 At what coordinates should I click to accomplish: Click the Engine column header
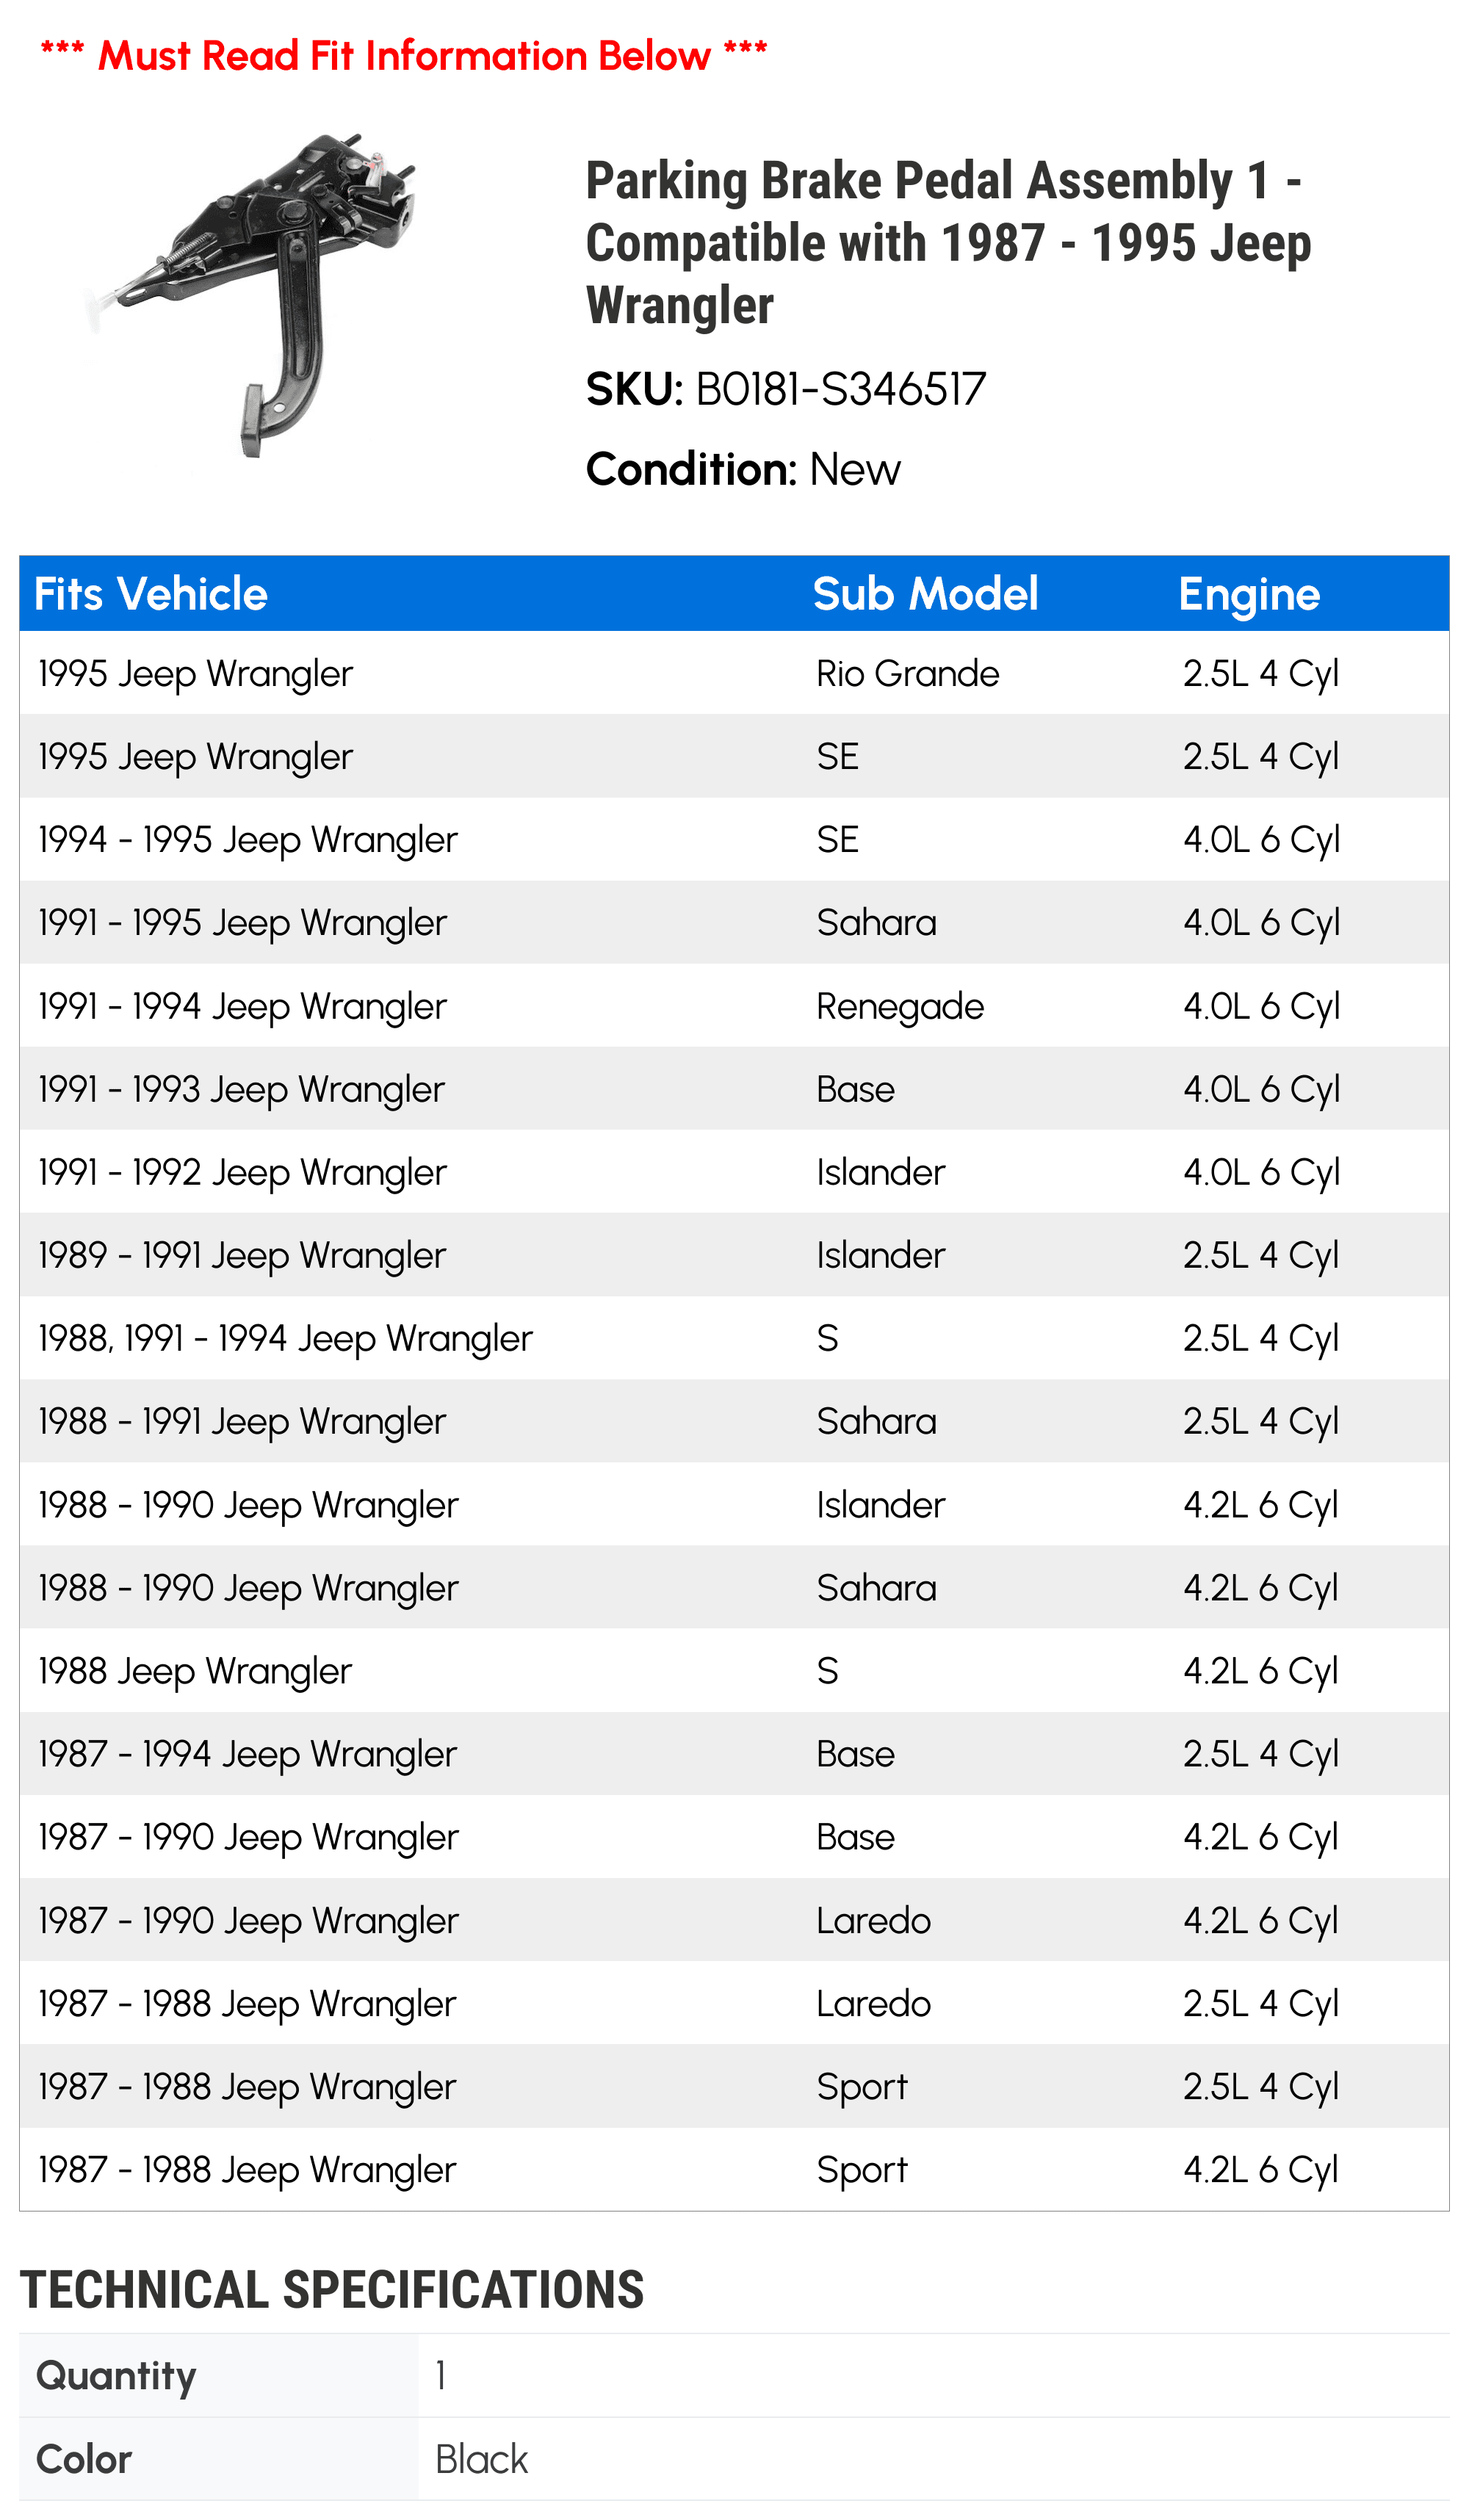point(1249,595)
